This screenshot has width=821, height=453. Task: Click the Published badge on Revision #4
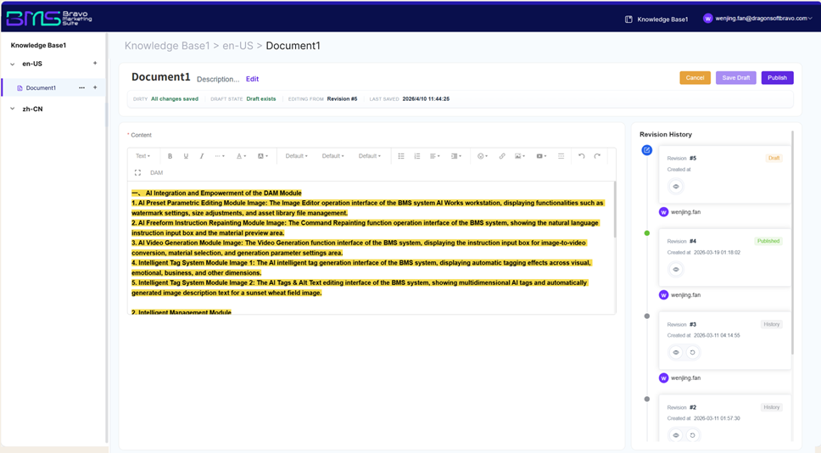pos(768,241)
